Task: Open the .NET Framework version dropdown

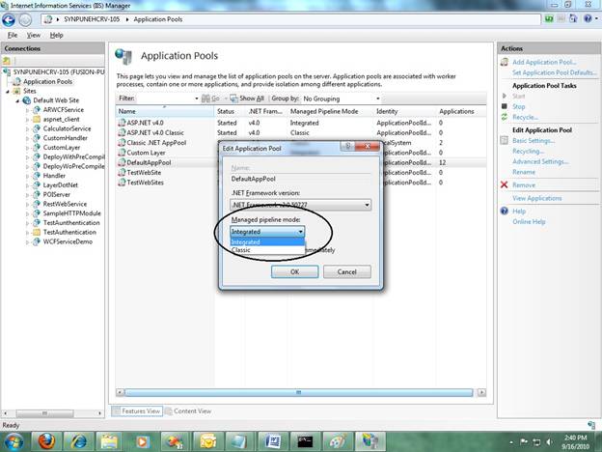Action: 300,205
